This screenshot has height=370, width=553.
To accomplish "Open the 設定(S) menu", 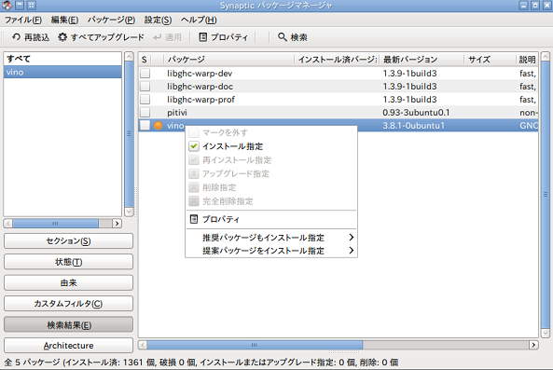I will click(158, 20).
